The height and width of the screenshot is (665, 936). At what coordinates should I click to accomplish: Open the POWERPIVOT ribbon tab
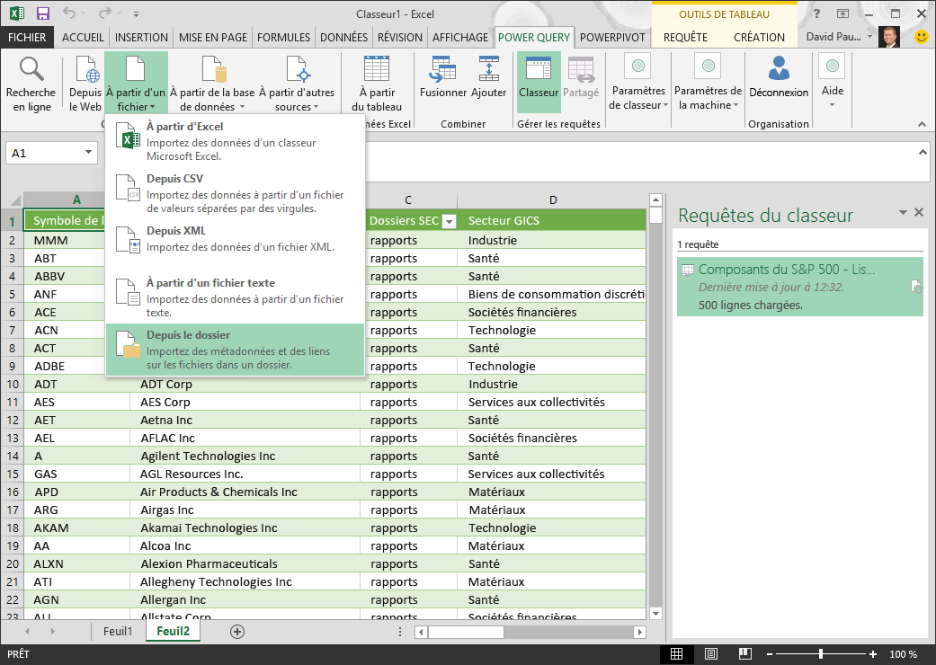pos(613,37)
